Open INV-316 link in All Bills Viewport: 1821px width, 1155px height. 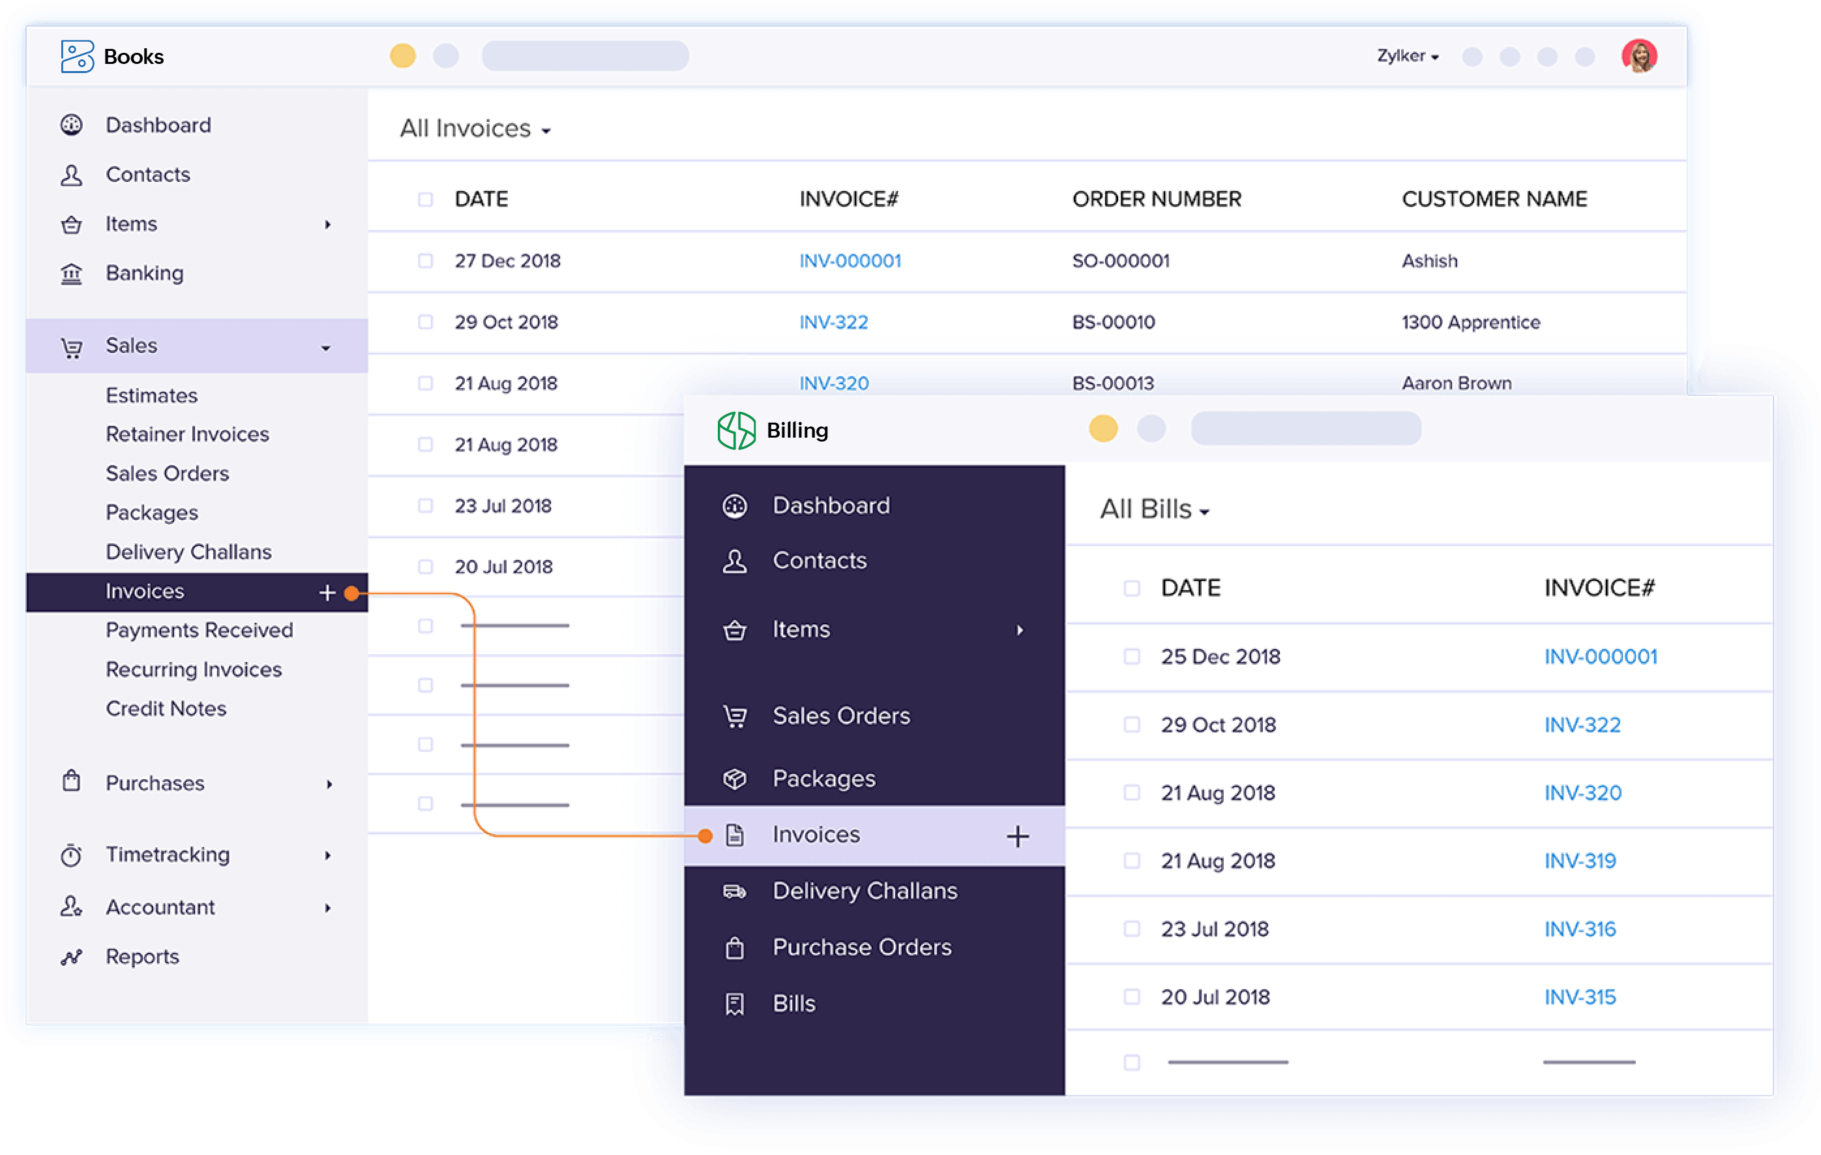click(x=1580, y=929)
